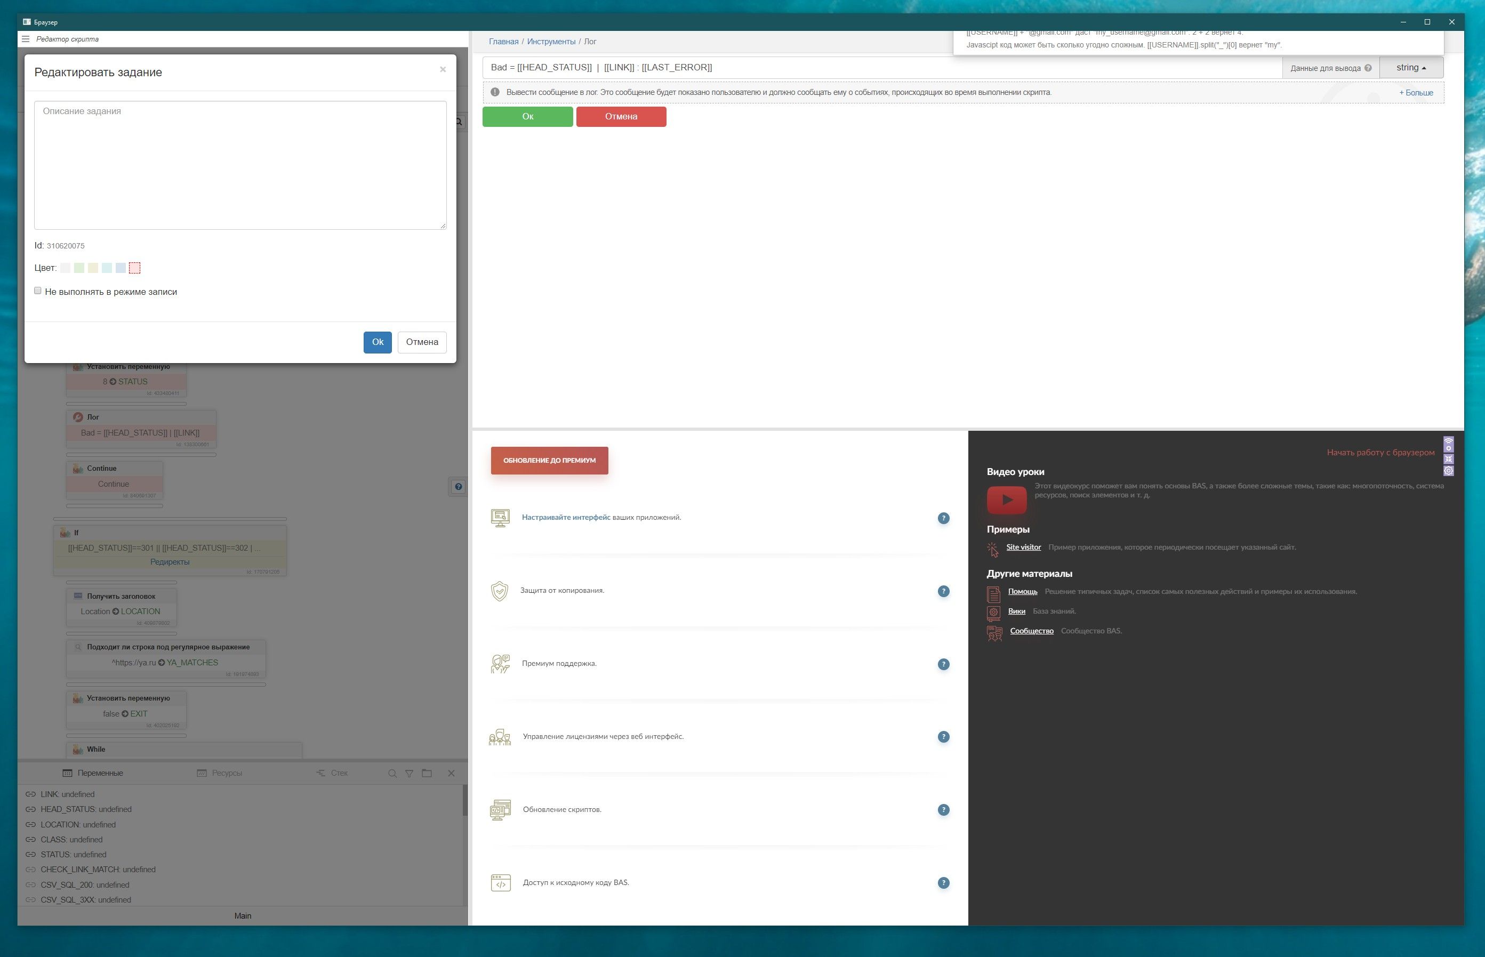Play the video lessons YouTube button
1485x957 pixels.
tap(1007, 500)
